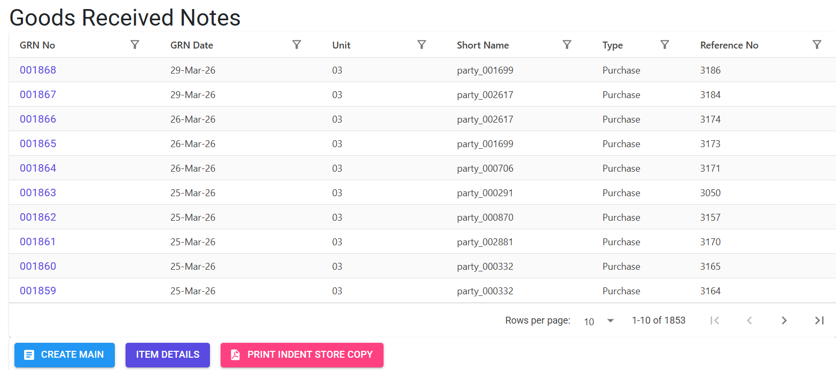
Task: Open the Unit column filter icon
Action: coord(421,45)
